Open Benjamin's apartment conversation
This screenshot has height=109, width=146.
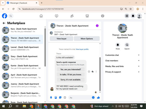coord(22,94)
